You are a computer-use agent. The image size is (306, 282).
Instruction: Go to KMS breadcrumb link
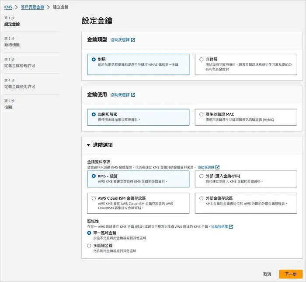[8, 7]
